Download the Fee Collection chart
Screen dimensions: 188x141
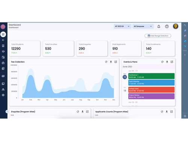point(111,62)
